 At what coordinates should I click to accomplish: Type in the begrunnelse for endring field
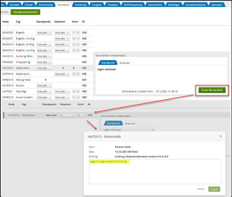pos(155,171)
